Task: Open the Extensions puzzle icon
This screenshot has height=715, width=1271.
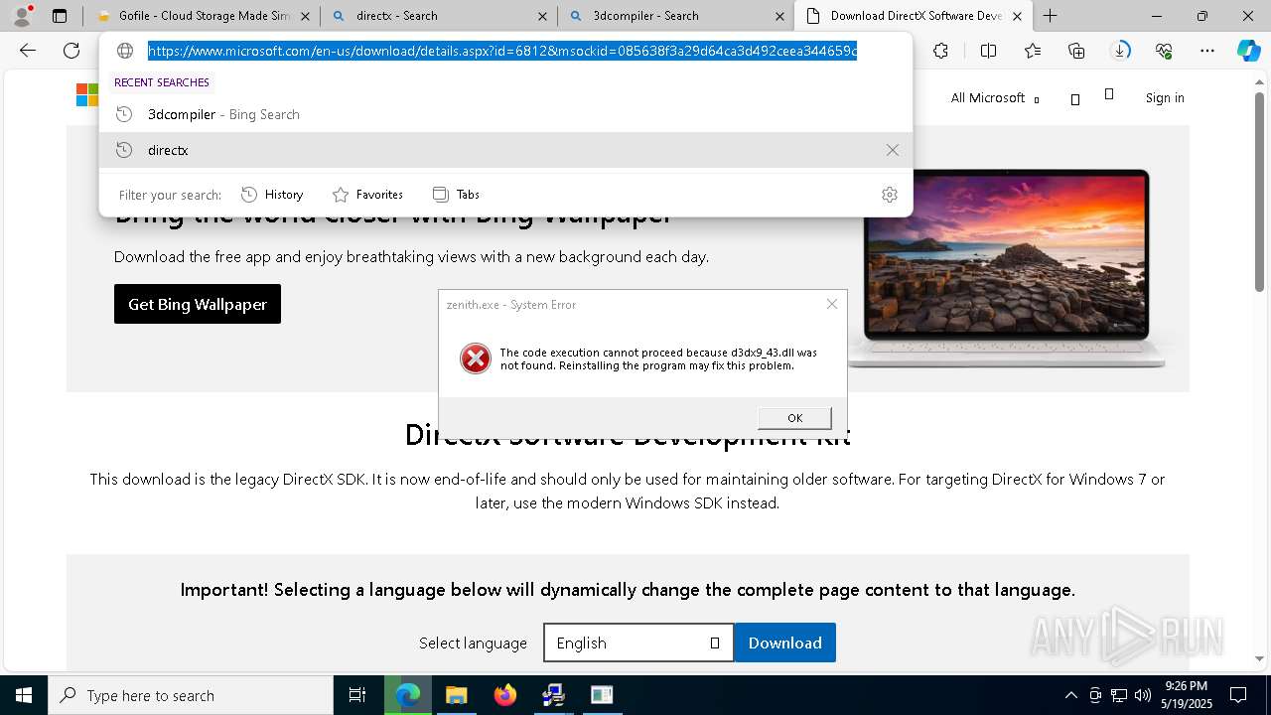Action: tap(940, 51)
